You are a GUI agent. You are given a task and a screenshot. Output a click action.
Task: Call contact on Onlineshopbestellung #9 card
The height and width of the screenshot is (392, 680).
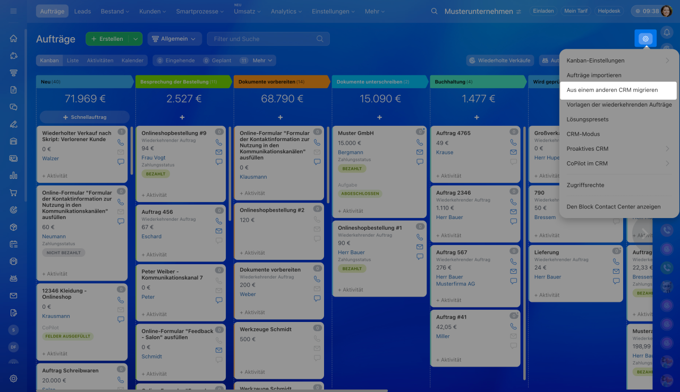[x=219, y=143]
